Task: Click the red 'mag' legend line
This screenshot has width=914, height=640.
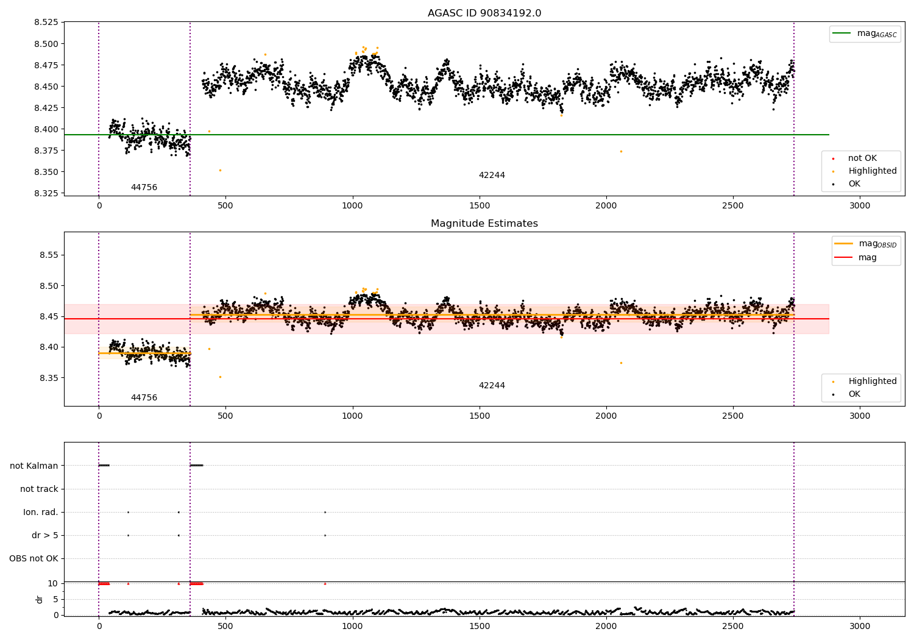Action: (844, 258)
